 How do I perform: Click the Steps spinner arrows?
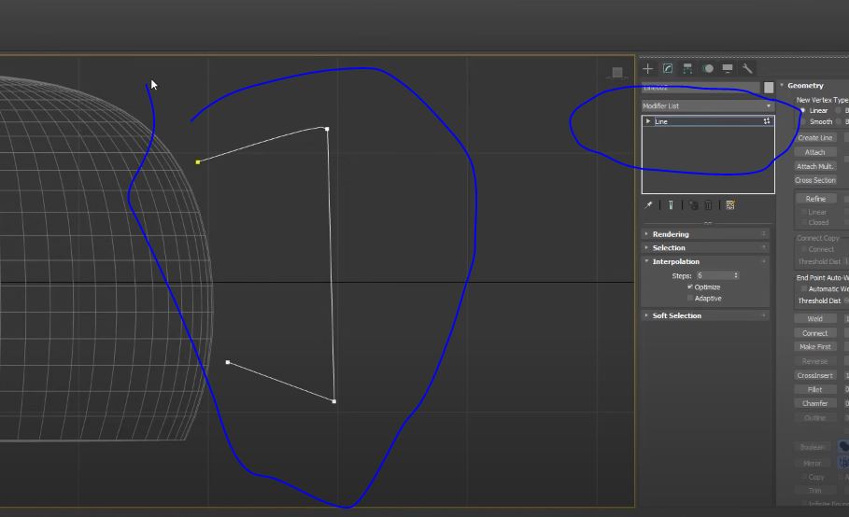pyautogui.click(x=736, y=275)
